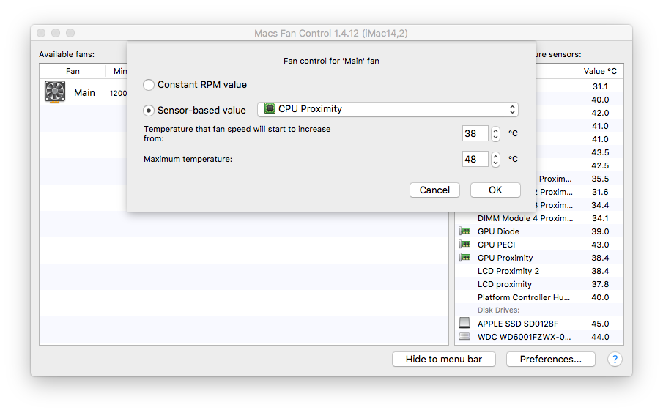
Task: Click the GPU Diode card icon
Action: point(464,231)
